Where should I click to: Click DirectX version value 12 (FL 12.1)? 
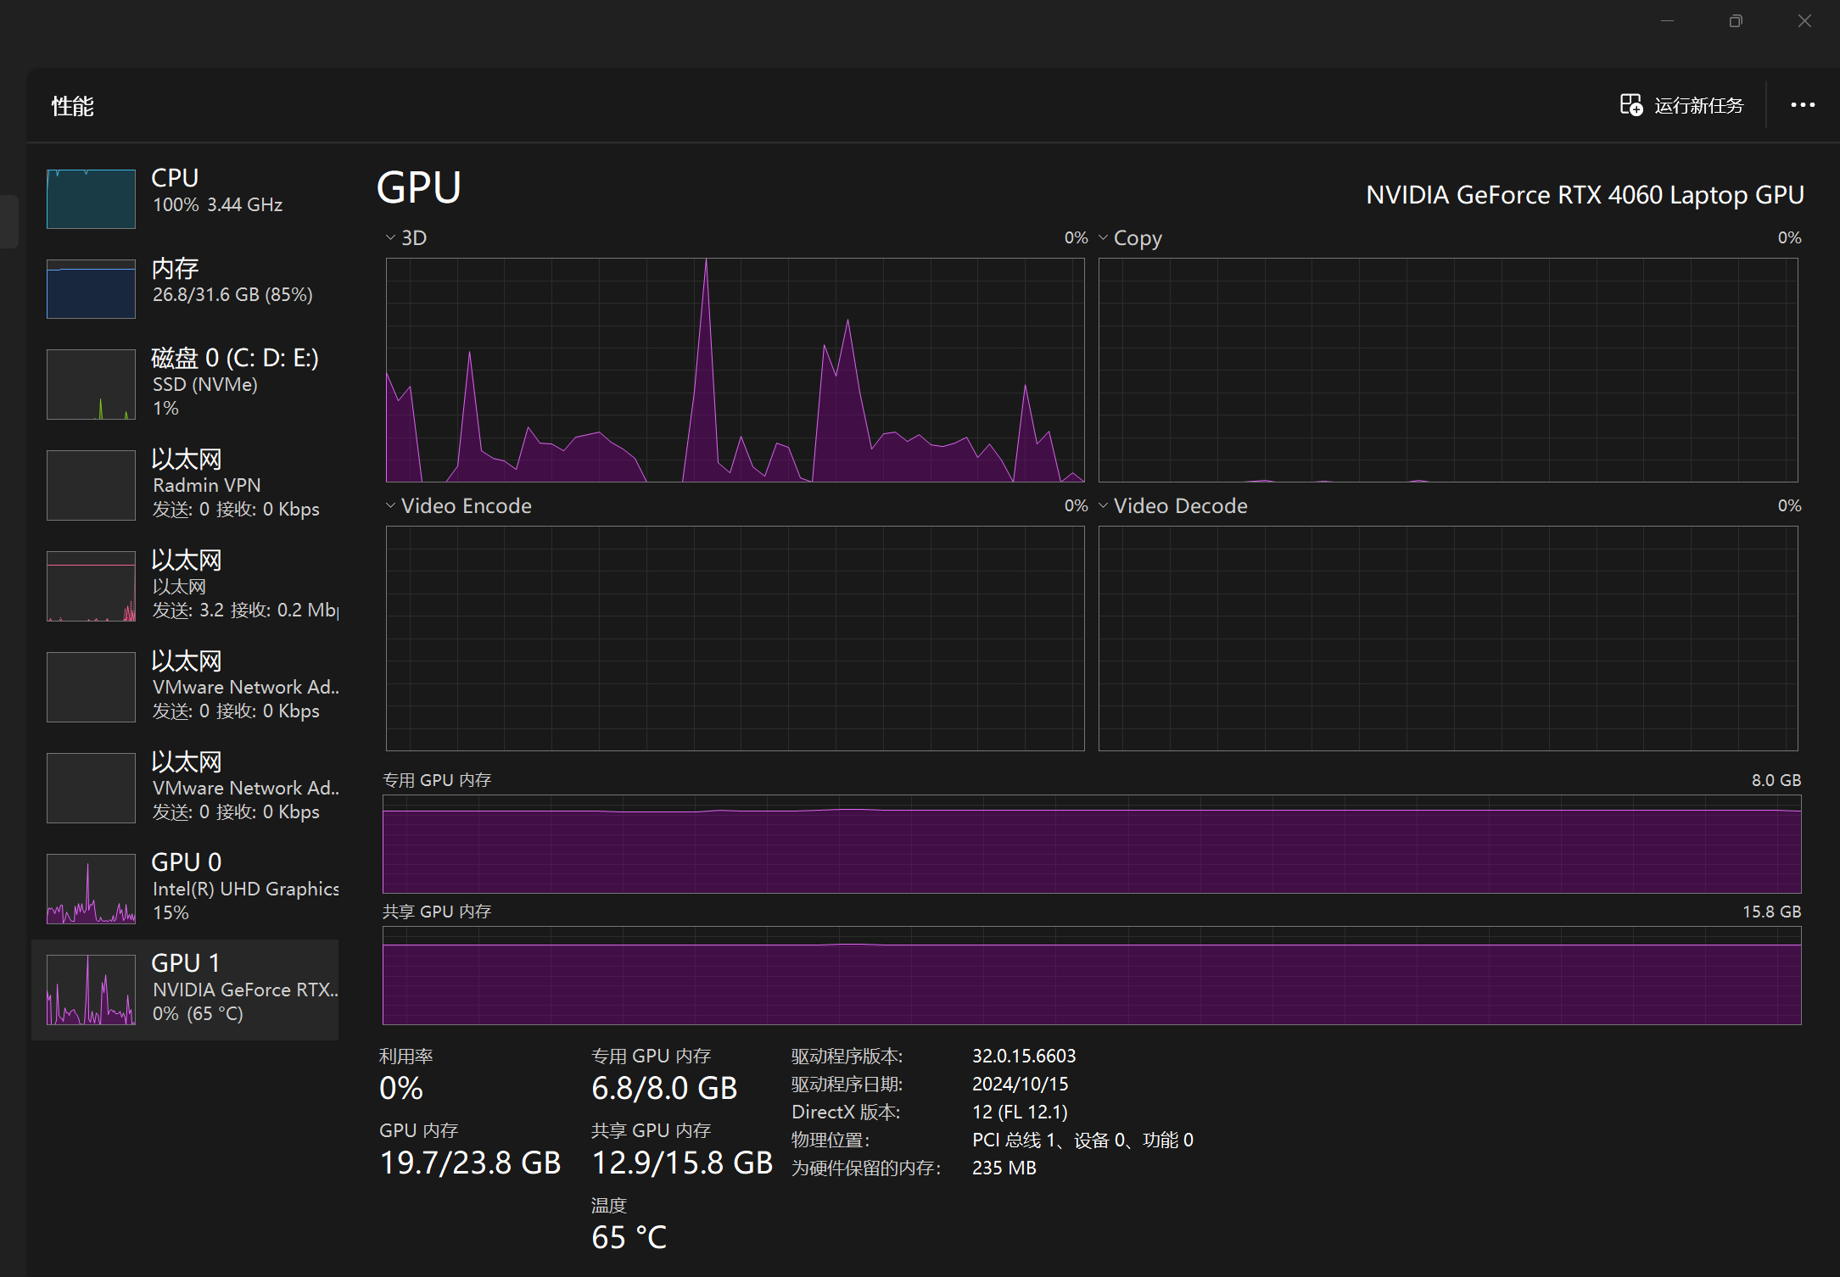pyautogui.click(x=1020, y=1112)
